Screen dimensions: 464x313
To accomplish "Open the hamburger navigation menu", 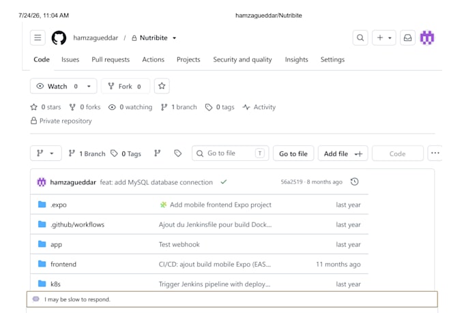I will [x=38, y=38].
